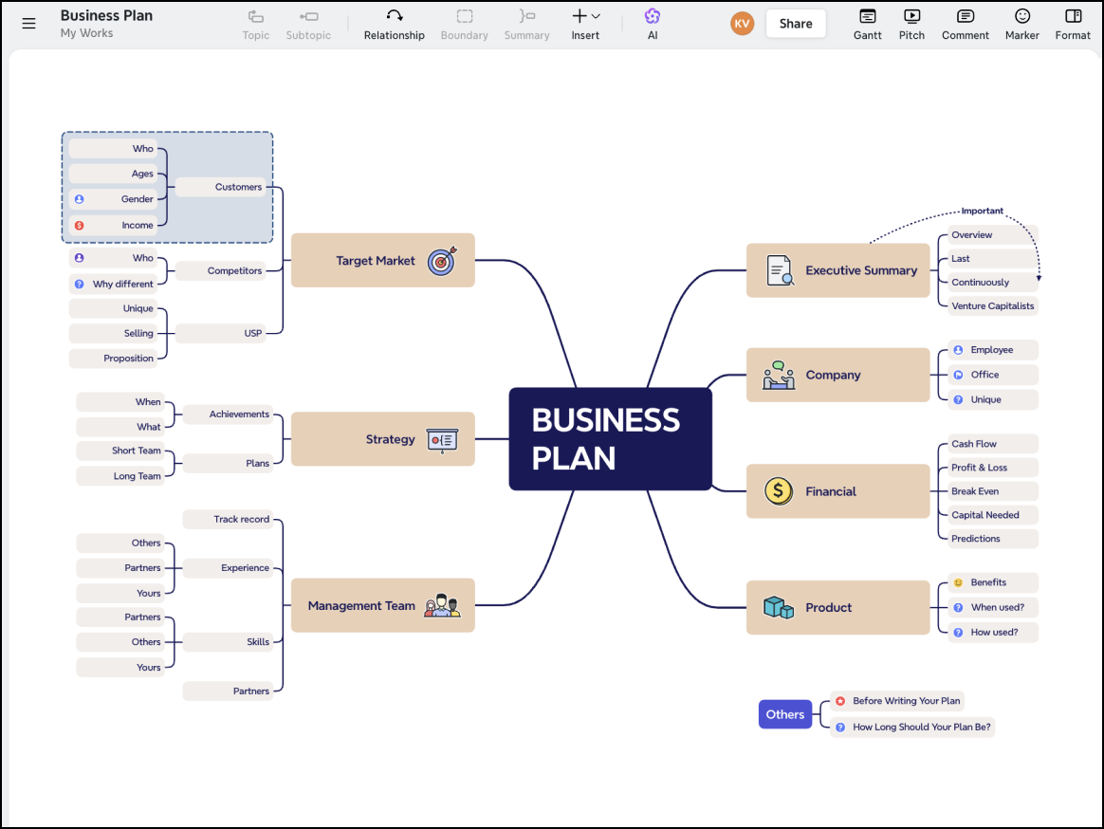This screenshot has height=829, width=1104.
Task: Select the Track record subtopic
Action: pyautogui.click(x=229, y=519)
